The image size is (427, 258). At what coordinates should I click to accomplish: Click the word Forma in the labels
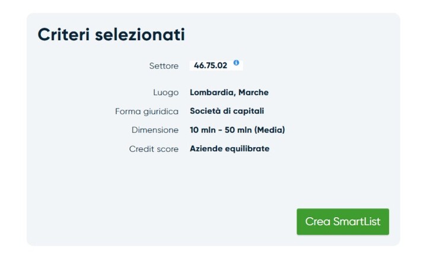click(x=128, y=112)
